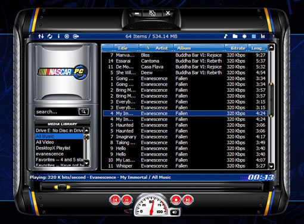The width and height of the screenshot is (304, 224).
Task: Sort the list by Bitrate column
Action: pos(236,48)
